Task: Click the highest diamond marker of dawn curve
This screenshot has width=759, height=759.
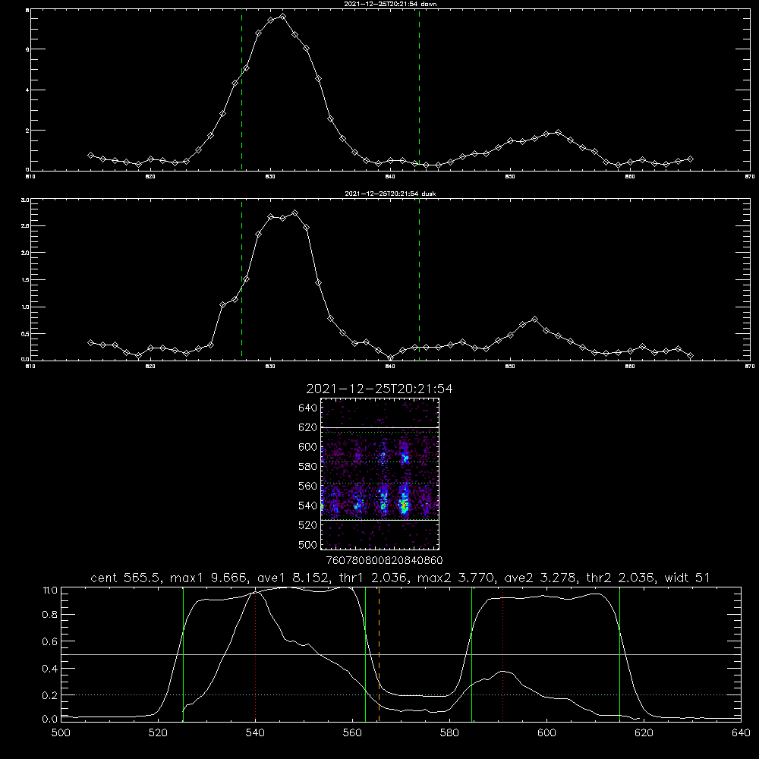Action: 282,17
